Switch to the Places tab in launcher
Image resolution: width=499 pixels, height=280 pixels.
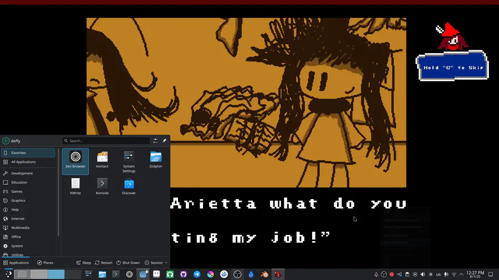click(45, 262)
